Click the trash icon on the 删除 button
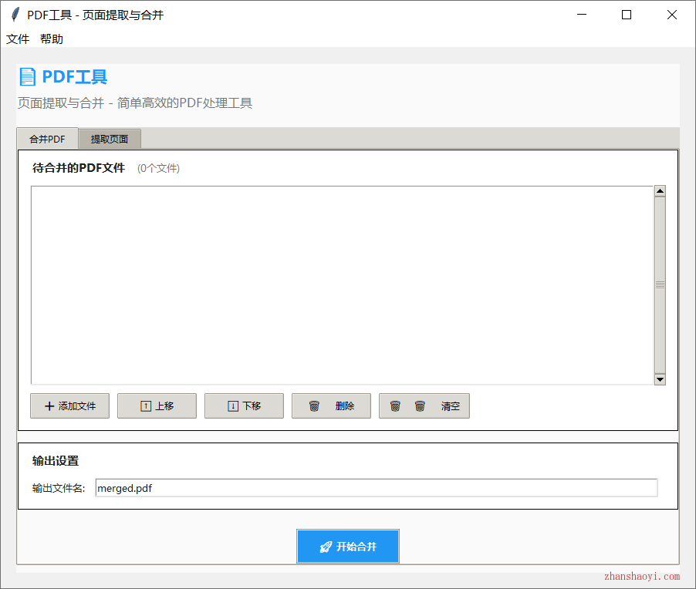The image size is (696, 589). [316, 406]
